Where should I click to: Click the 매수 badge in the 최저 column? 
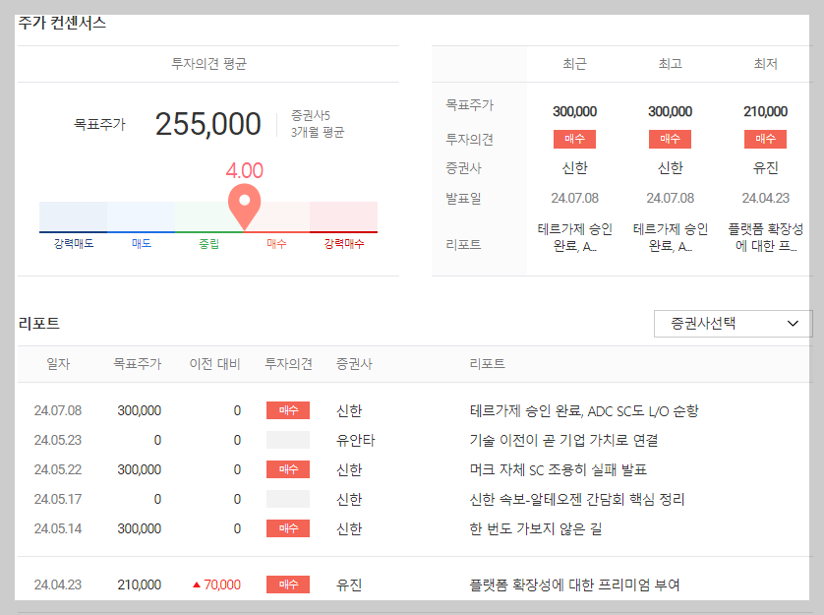pos(765,139)
